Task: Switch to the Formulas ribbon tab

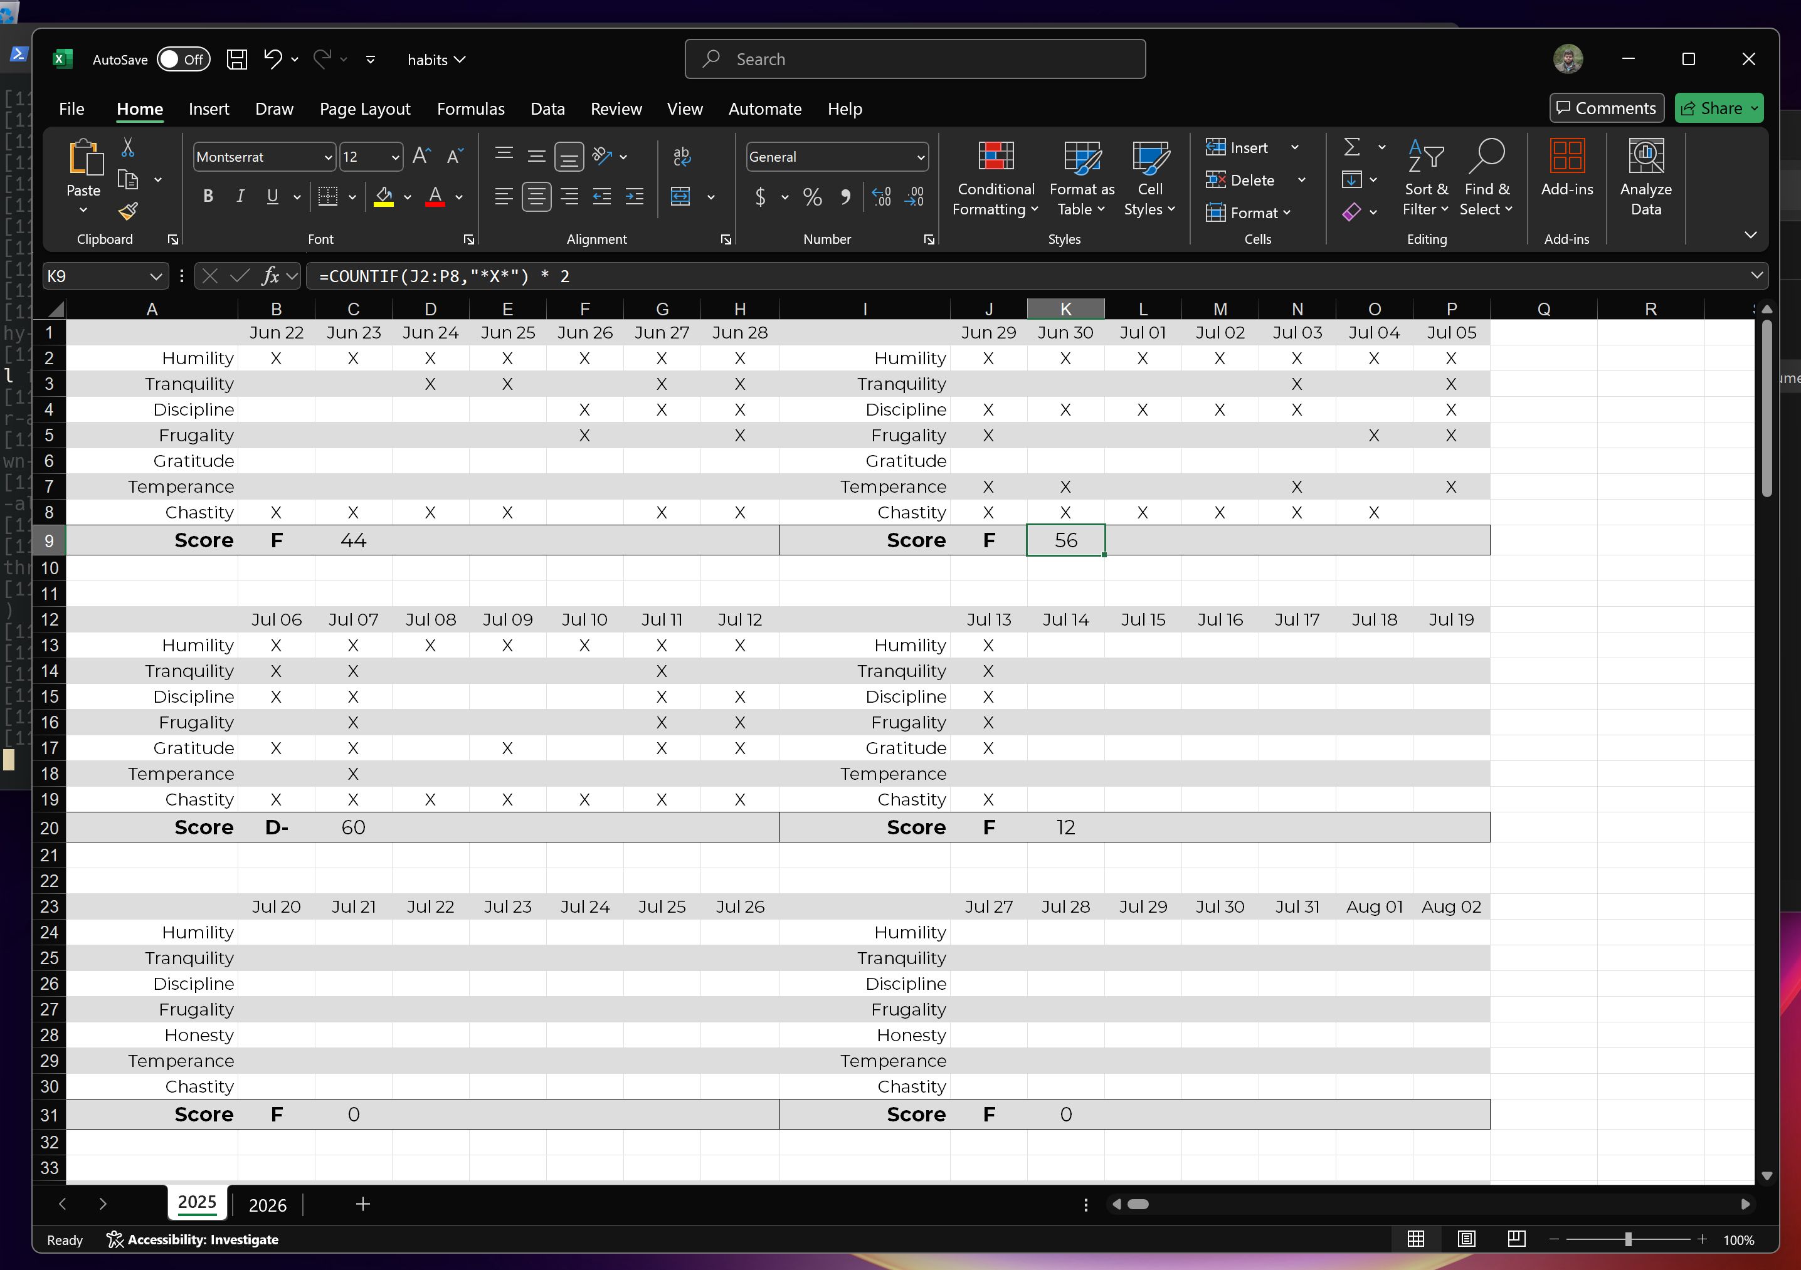Action: [471, 109]
